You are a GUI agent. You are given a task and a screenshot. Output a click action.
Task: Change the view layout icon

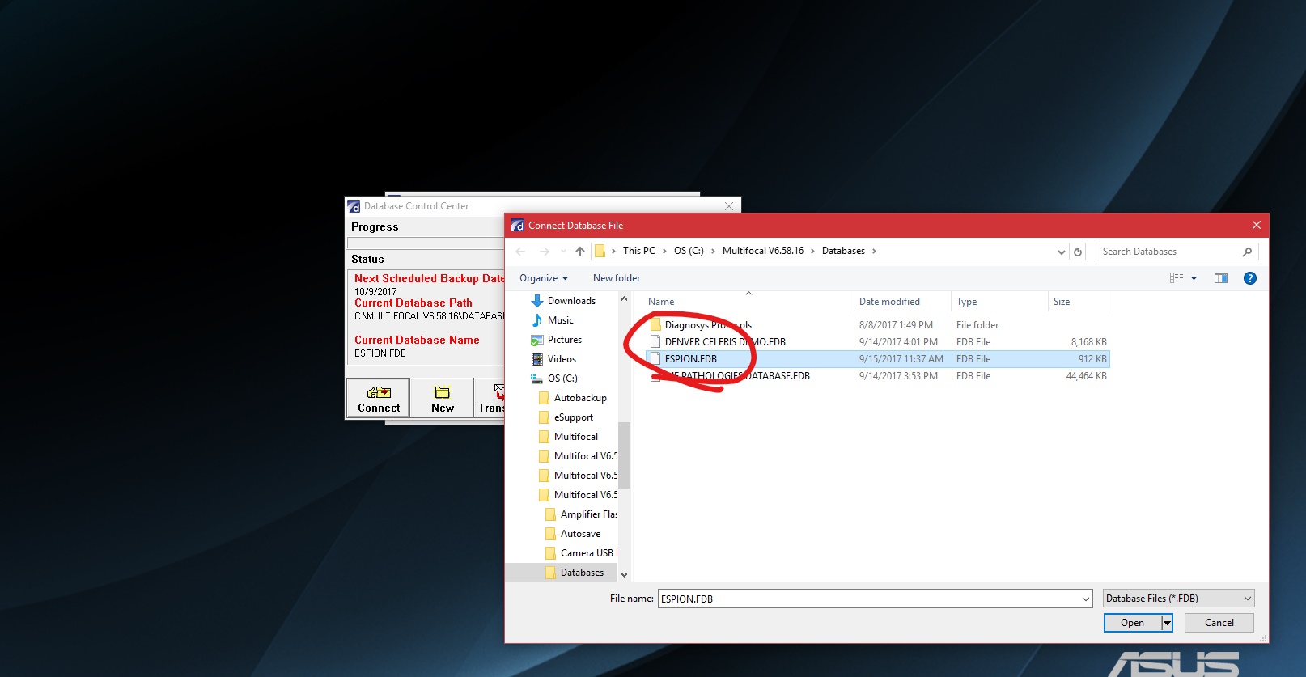pos(1177,278)
